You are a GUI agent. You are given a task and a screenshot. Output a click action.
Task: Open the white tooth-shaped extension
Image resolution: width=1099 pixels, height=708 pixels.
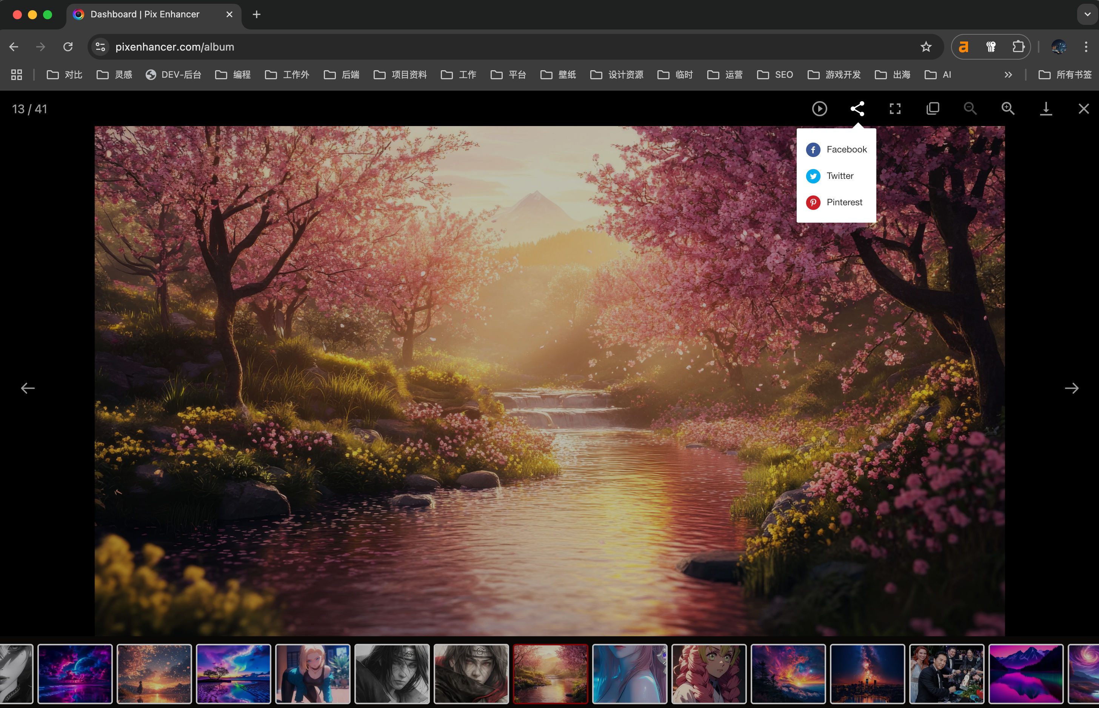click(x=991, y=47)
